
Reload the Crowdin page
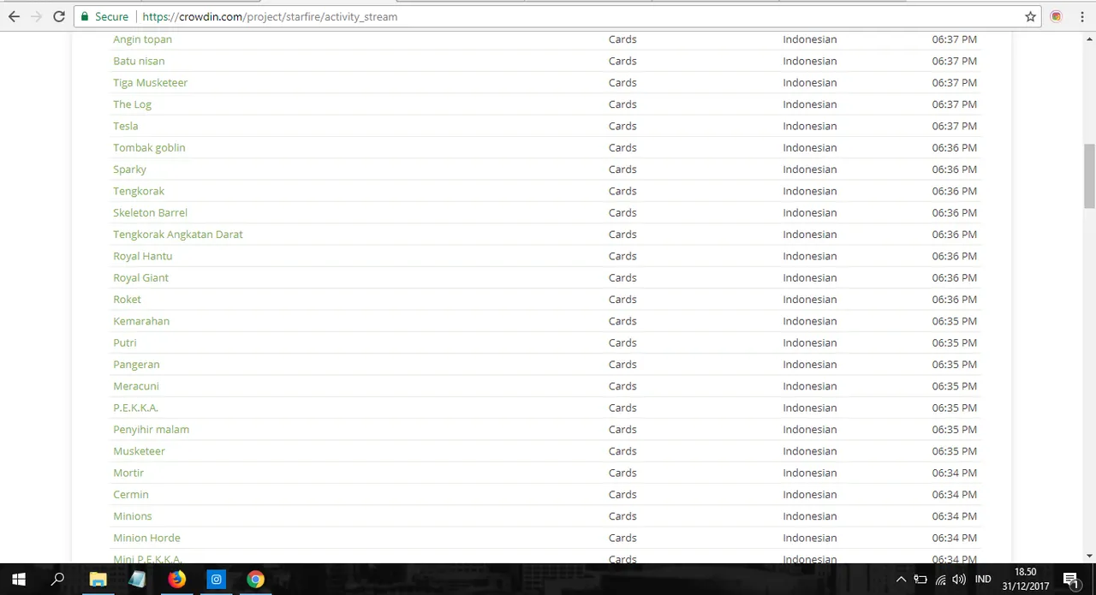(x=59, y=16)
